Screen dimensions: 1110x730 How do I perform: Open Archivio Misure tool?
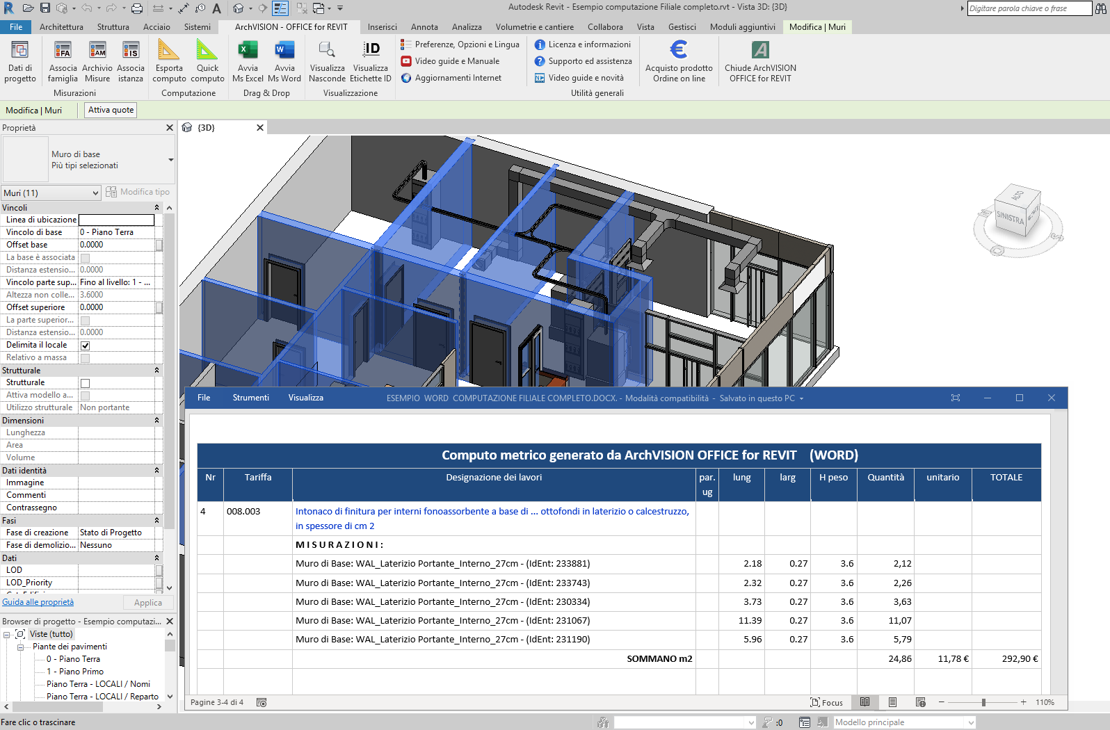(x=97, y=61)
